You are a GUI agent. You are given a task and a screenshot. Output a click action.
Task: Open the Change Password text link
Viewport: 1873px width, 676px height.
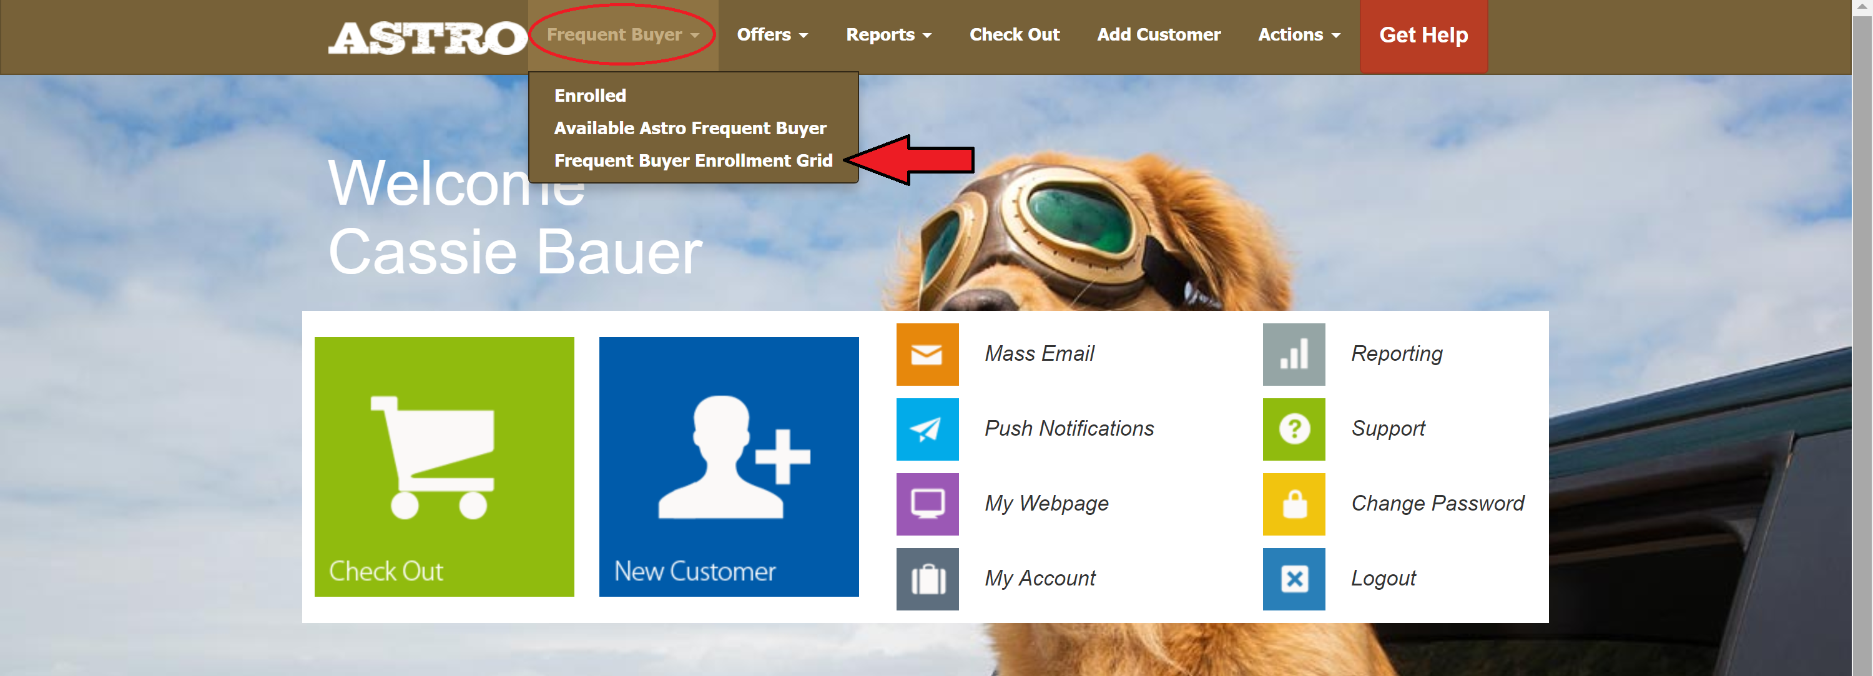click(1437, 504)
